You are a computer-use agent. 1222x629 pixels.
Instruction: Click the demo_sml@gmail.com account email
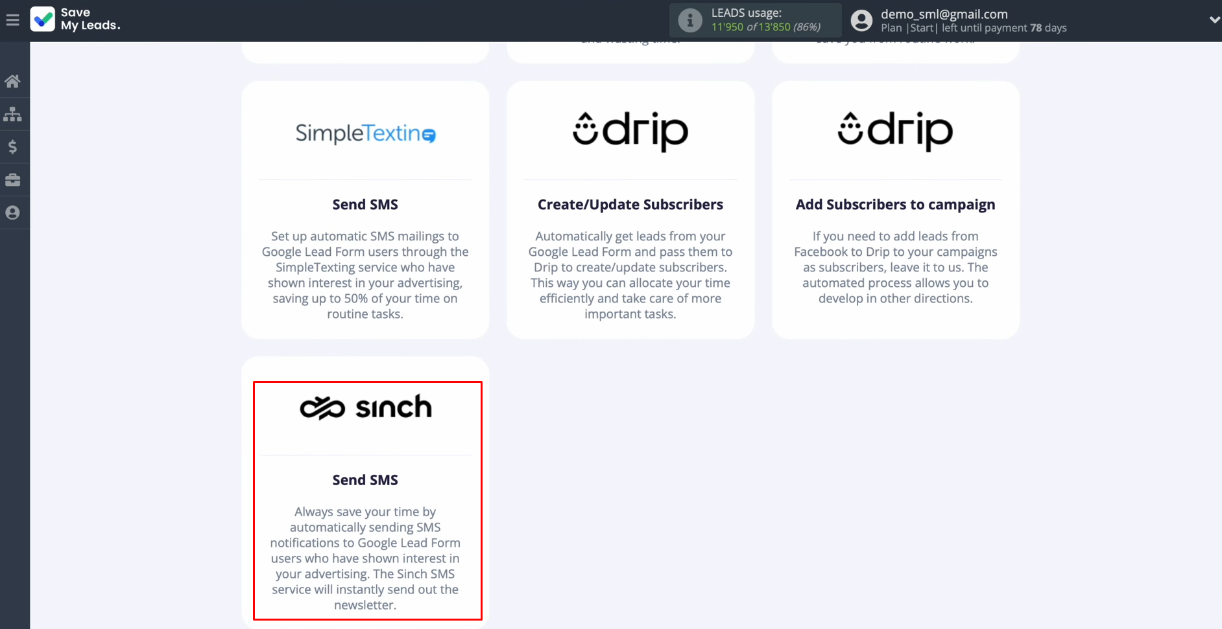(944, 14)
